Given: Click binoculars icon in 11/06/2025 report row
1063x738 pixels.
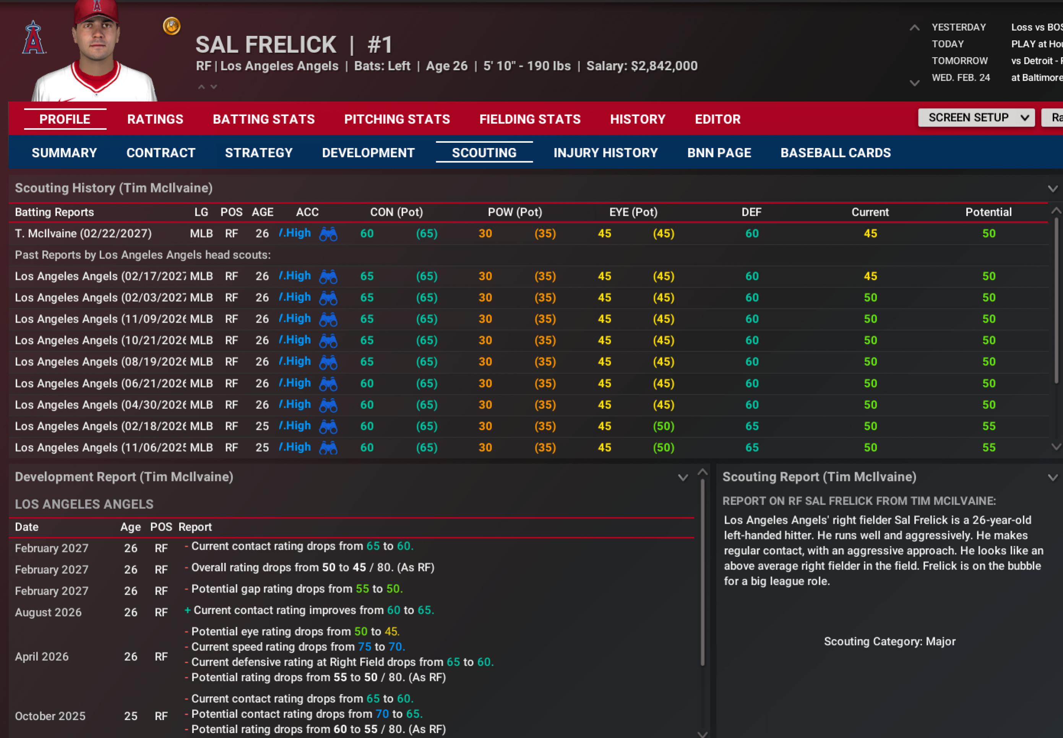Looking at the screenshot, I should click(328, 447).
